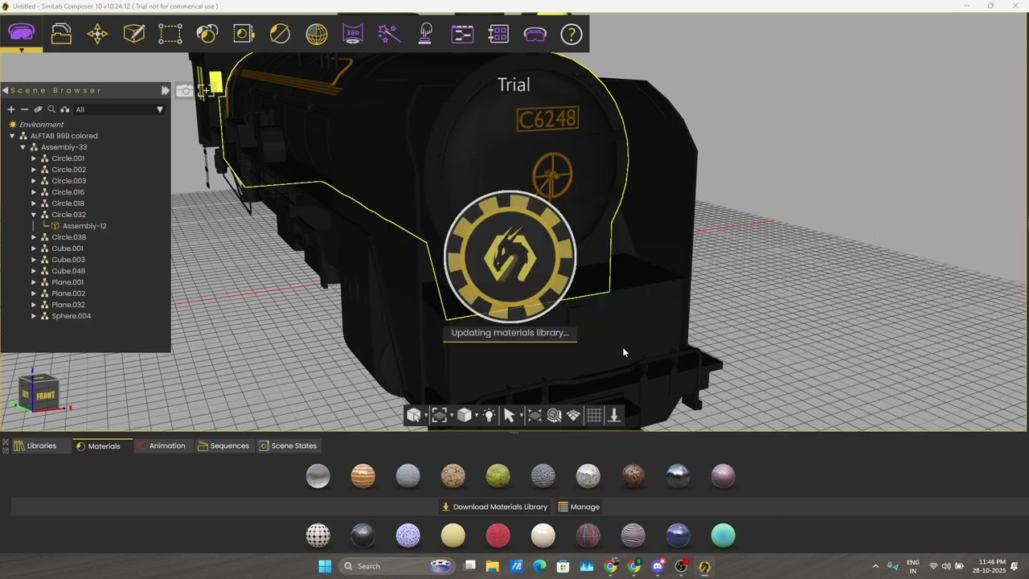Open the training builder diagram icon
This screenshot has height=579, width=1029.
tap(462, 34)
